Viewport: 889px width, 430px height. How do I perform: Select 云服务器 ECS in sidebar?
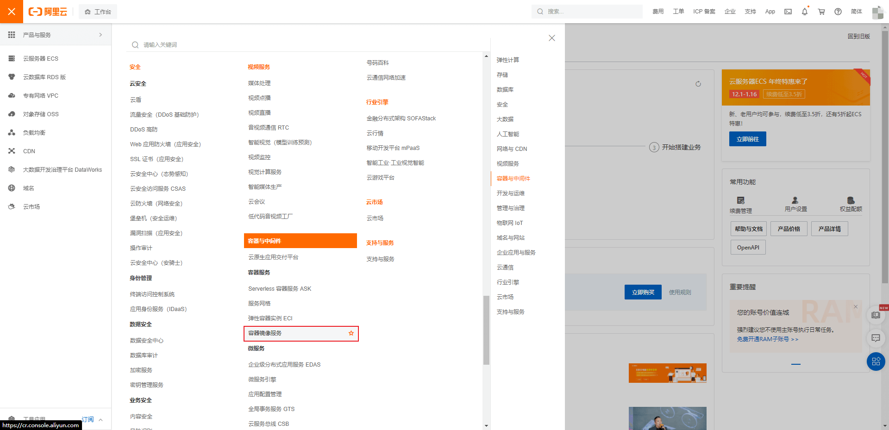coord(41,58)
